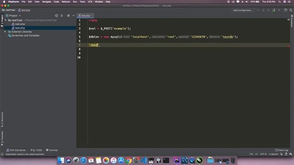294x165 pixels.
Task: Click the Debug bug icon in the toolbar
Action: (263, 10)
